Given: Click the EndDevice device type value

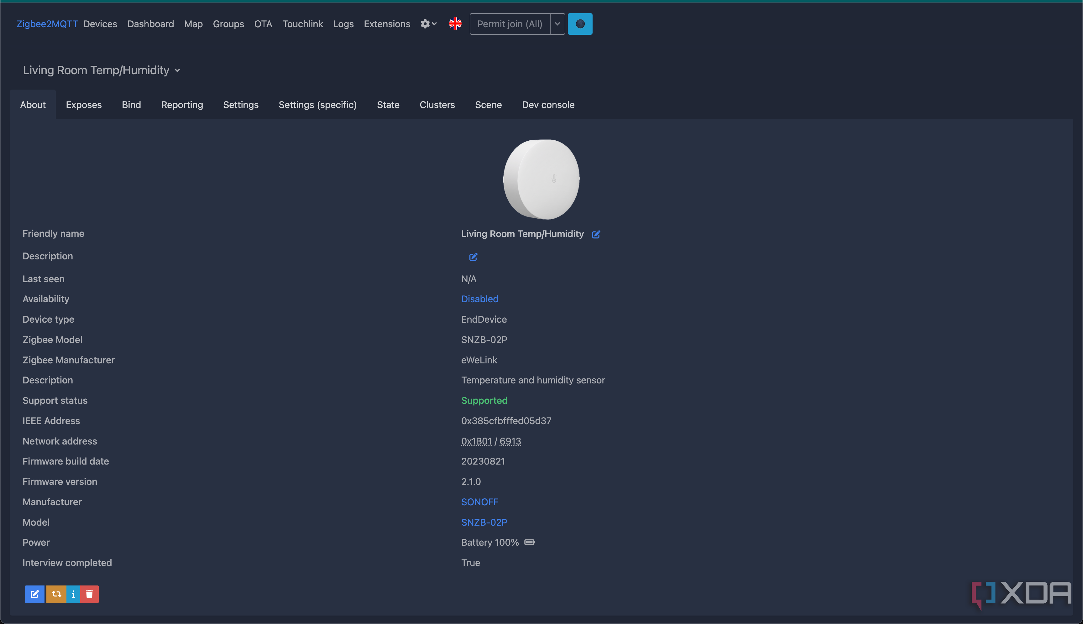Looking at the screenshot, I should [484, 319].
